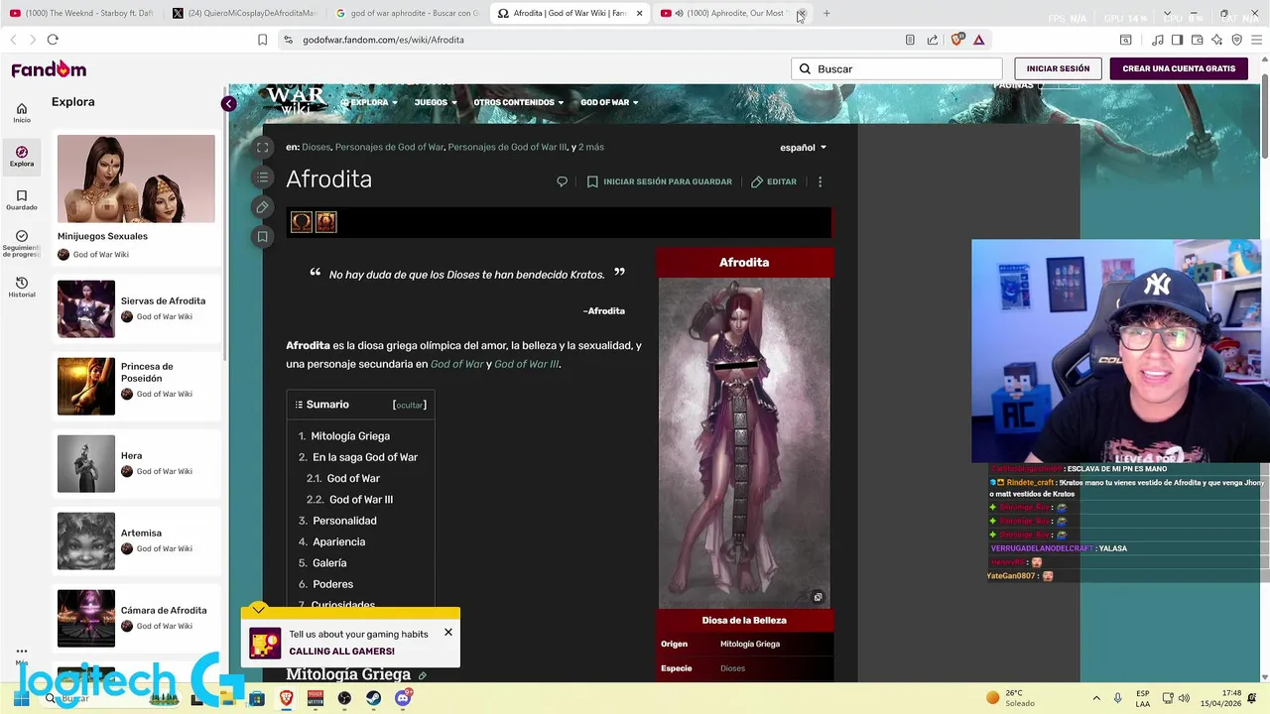Edit Mitología Griega section pencil icon

point(423,676)
